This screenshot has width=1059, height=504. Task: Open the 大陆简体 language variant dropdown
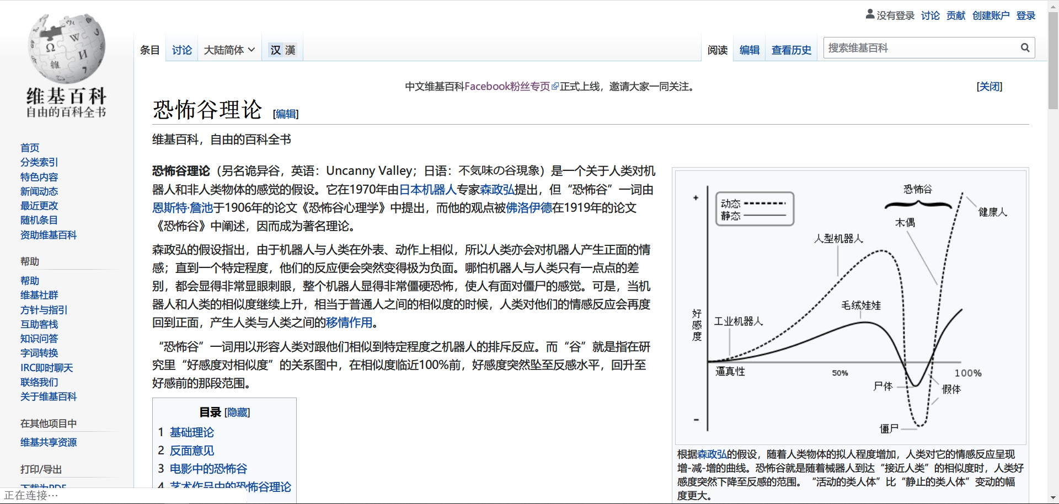coord(229,50)
